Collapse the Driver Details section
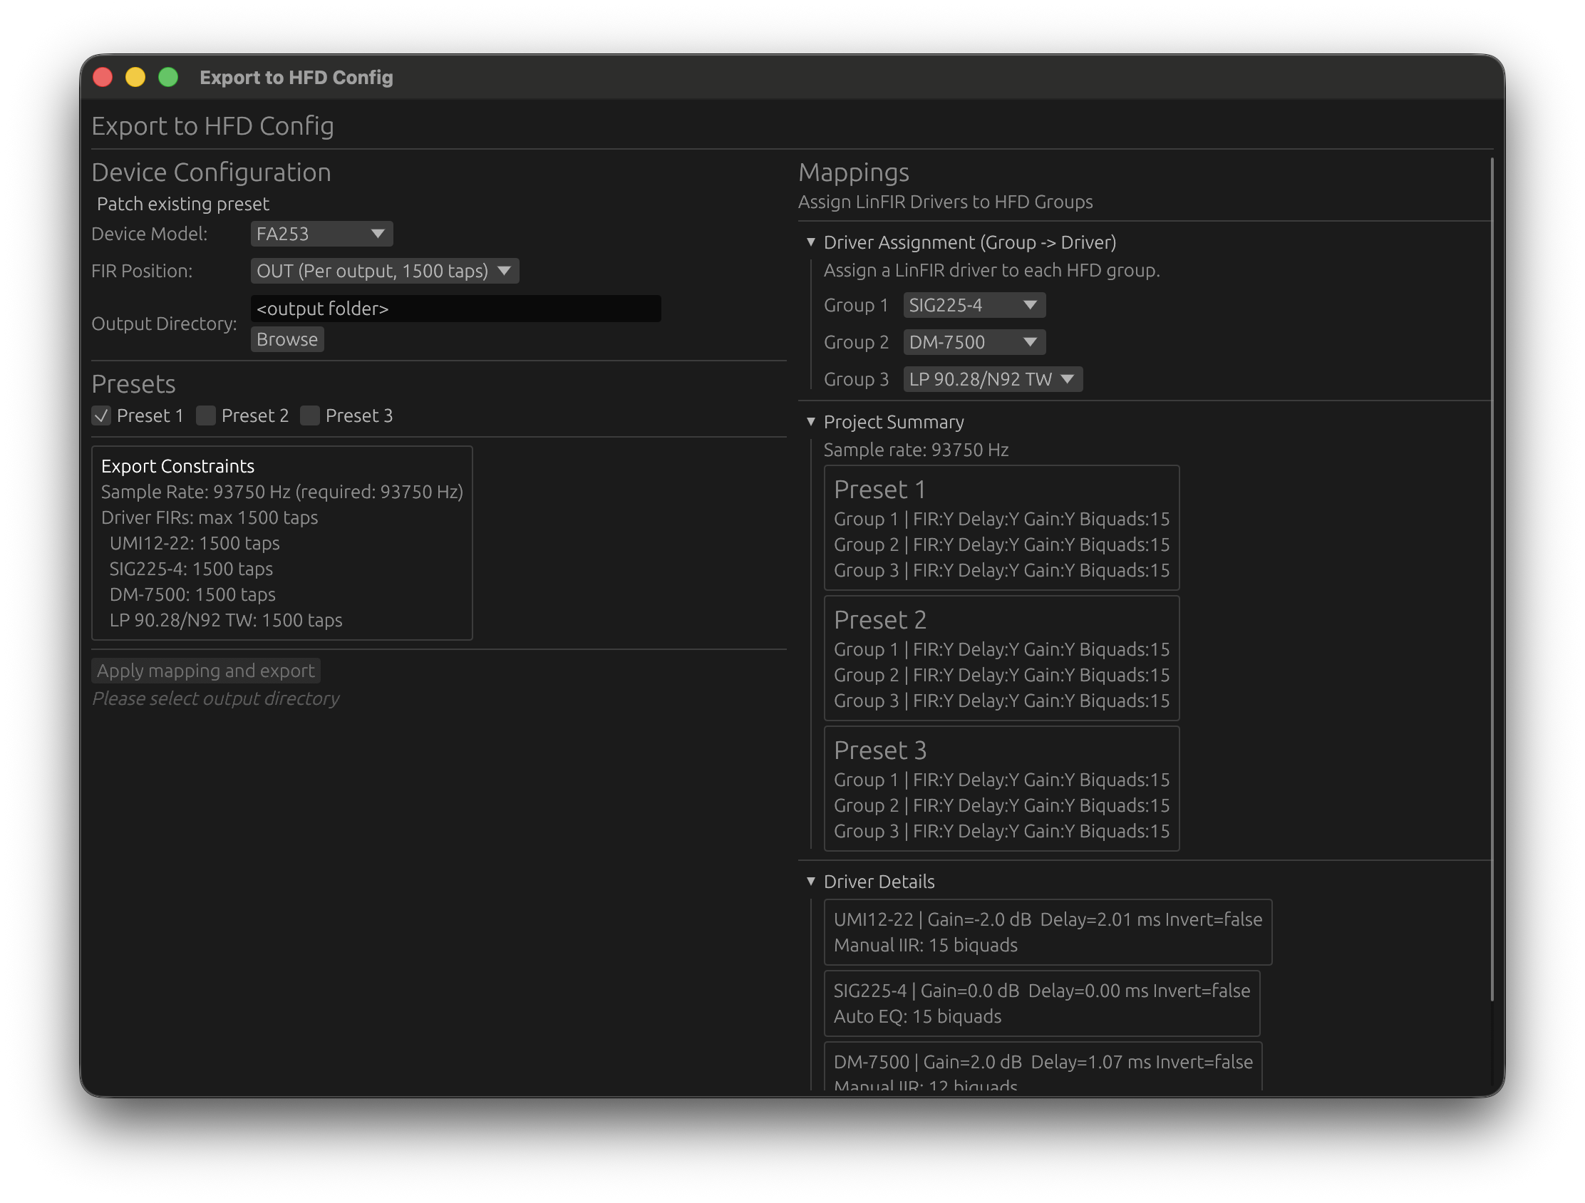This screenshot has width=1585, height=1203. click(x=810, y=882)
